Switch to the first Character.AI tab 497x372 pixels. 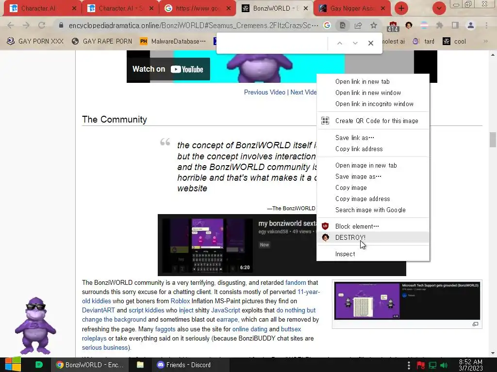point(42,8)
